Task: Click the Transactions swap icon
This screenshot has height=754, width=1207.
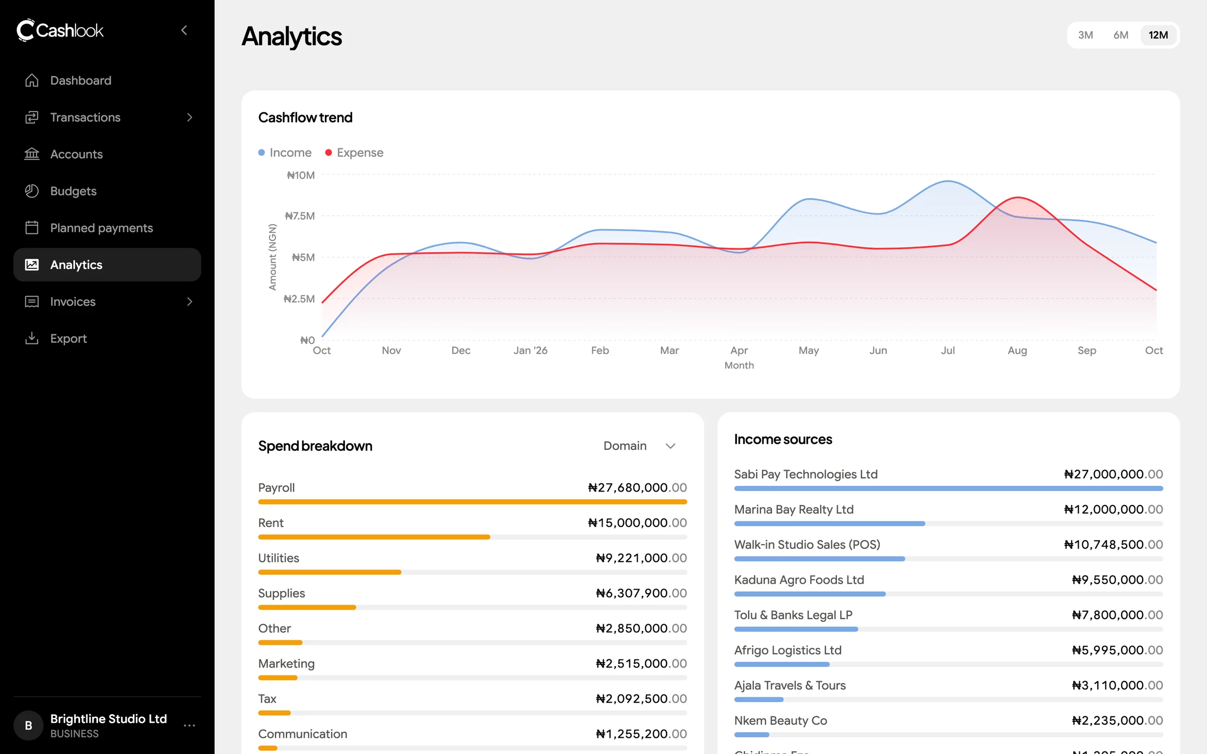Action: (x=32, y=117)
